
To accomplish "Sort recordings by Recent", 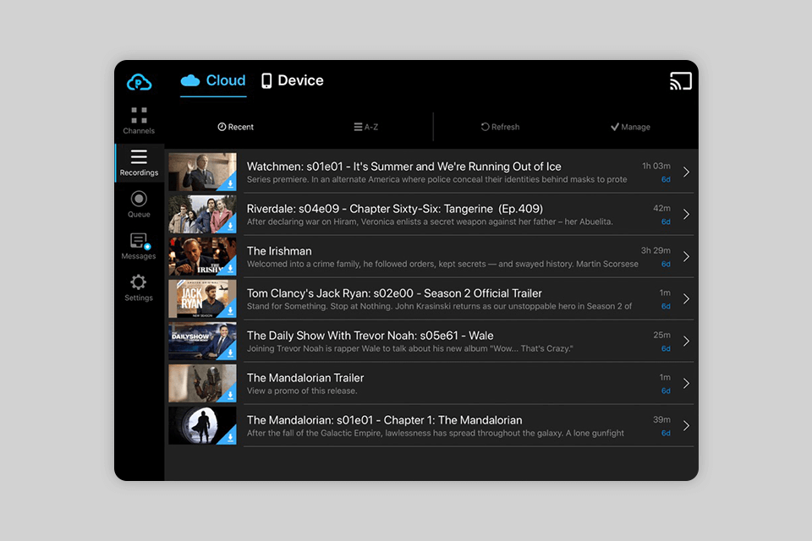I will 235,126.
